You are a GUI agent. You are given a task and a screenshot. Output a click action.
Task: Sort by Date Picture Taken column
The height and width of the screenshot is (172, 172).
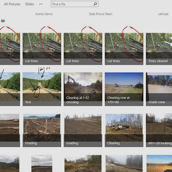click(101, 14)
